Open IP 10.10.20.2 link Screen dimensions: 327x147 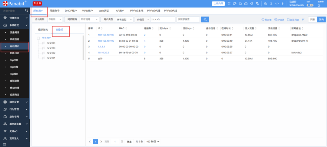click(x=103, y=53)
